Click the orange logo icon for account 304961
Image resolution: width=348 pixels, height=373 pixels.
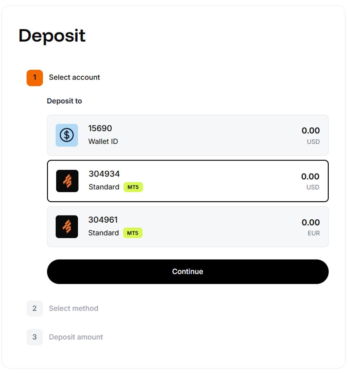(67, 226)
